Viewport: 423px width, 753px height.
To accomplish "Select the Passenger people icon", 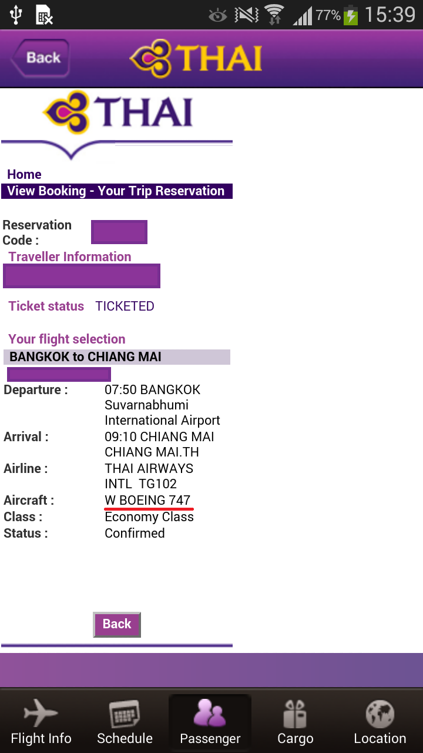I will [x=210, y=714].
